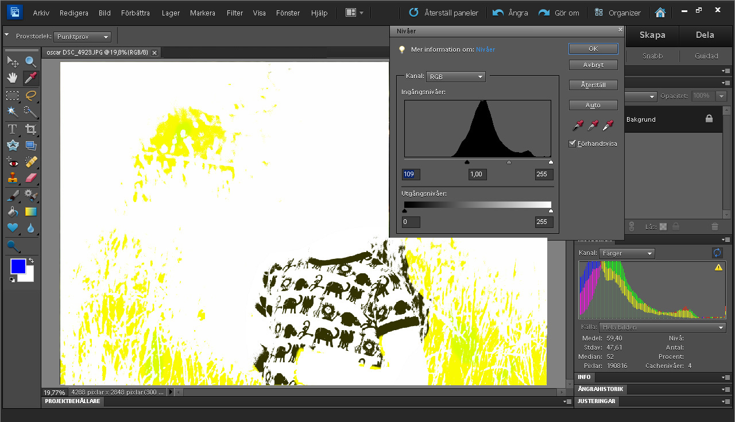Screen dimensions: 735x422
Task: Click the set black point eyedropper
Action: [x=578, y=125]
